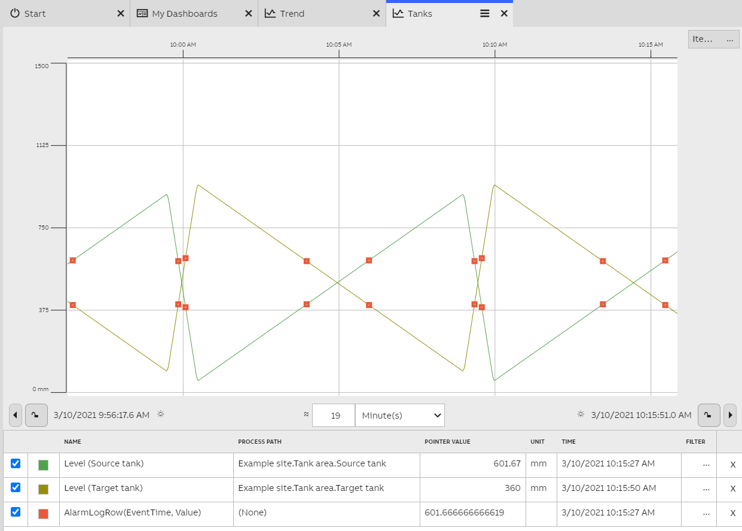Close the Trend tab
742x531 pixels.
[377, 13]
